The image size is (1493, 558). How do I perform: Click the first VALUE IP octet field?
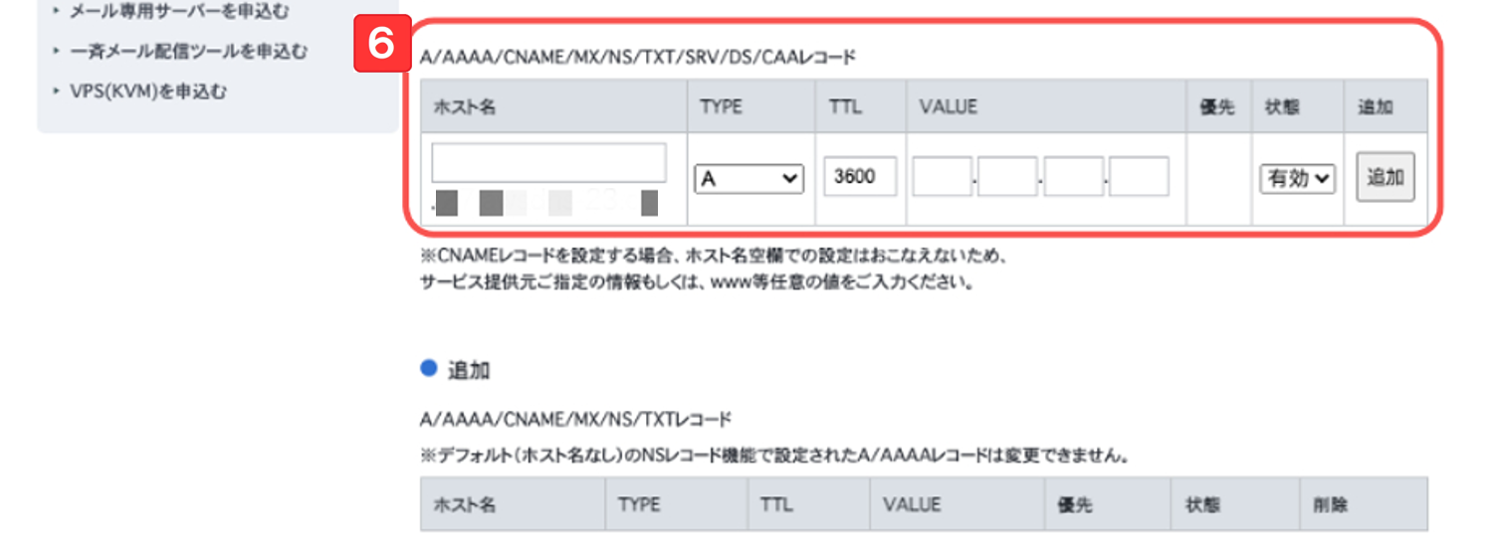(943, 177)
